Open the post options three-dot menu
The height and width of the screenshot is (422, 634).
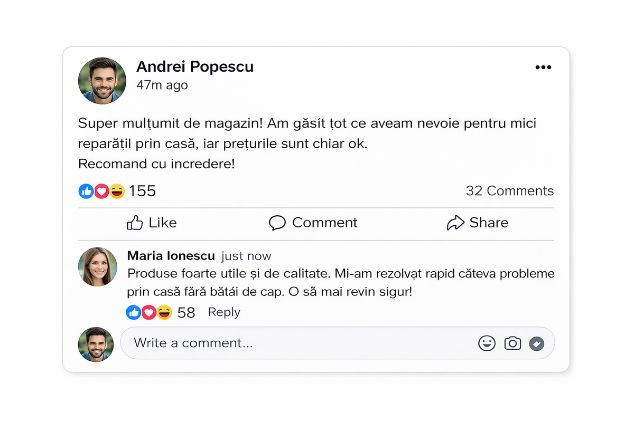pos(544,66)
